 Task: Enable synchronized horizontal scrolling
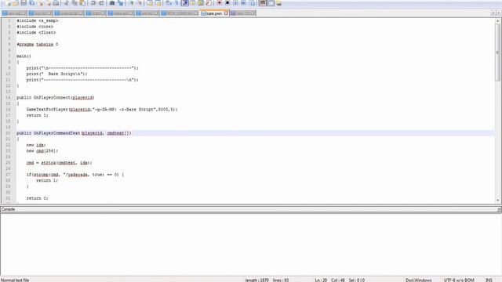[158, 3]
